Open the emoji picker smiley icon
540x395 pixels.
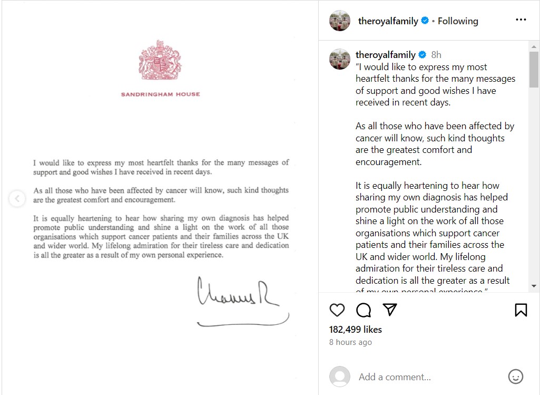click(x=515, y=377)
